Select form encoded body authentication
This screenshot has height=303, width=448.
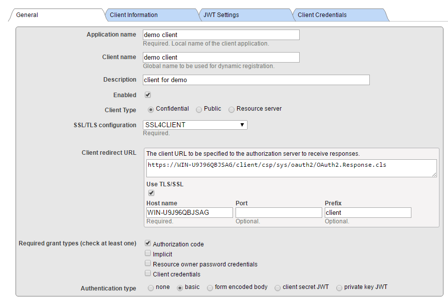pos(209,288)
